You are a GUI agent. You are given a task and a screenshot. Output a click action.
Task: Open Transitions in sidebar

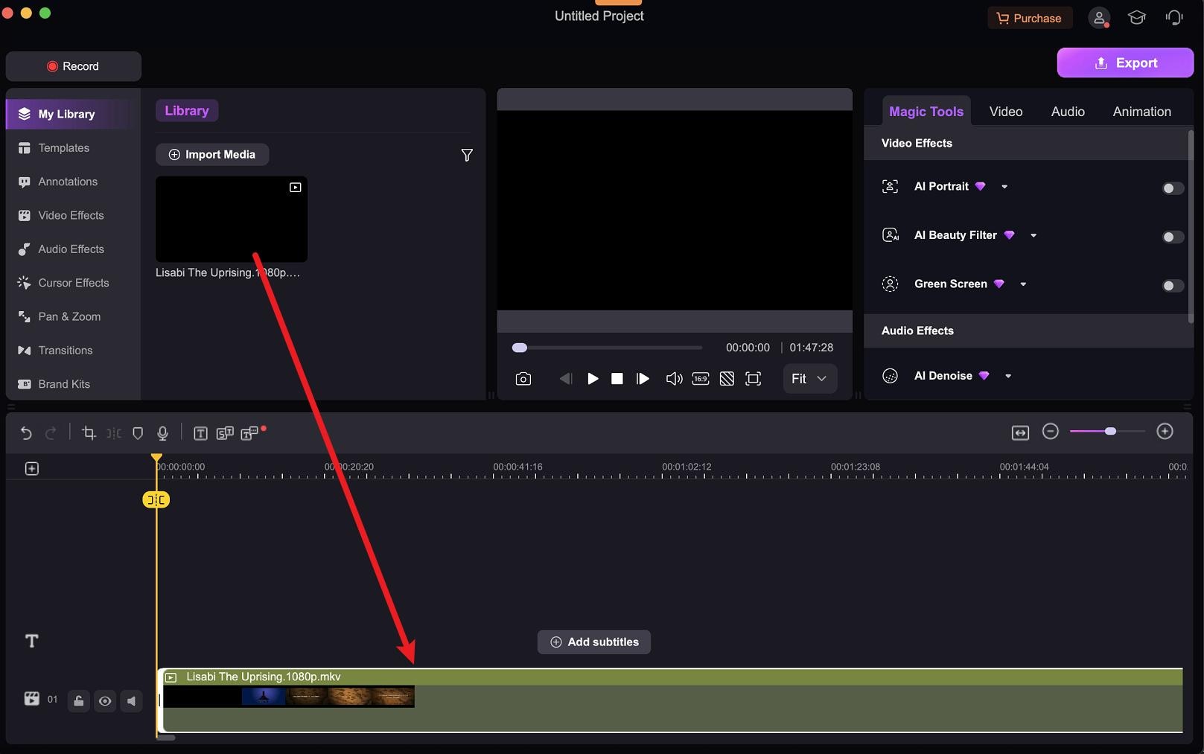click(x=73, y=350)
